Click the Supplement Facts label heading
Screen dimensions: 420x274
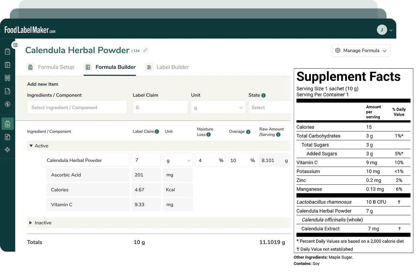348,77
